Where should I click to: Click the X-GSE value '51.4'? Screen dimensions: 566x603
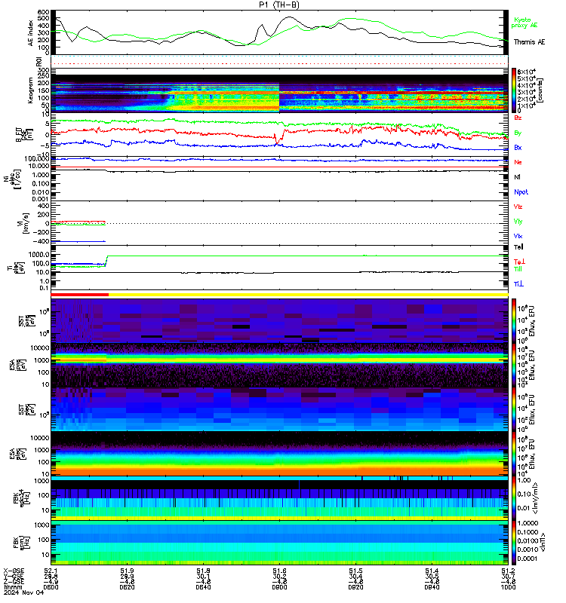pos(432,571)
